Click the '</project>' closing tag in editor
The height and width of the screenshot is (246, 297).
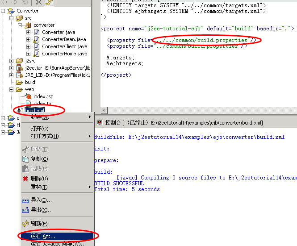click(116, 75)
